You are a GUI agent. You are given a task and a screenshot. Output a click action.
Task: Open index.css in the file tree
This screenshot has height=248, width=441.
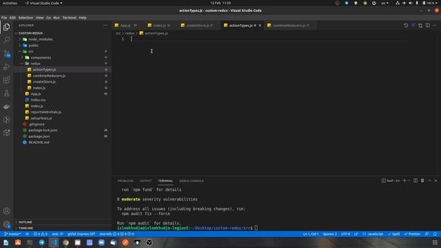(38, 100)
